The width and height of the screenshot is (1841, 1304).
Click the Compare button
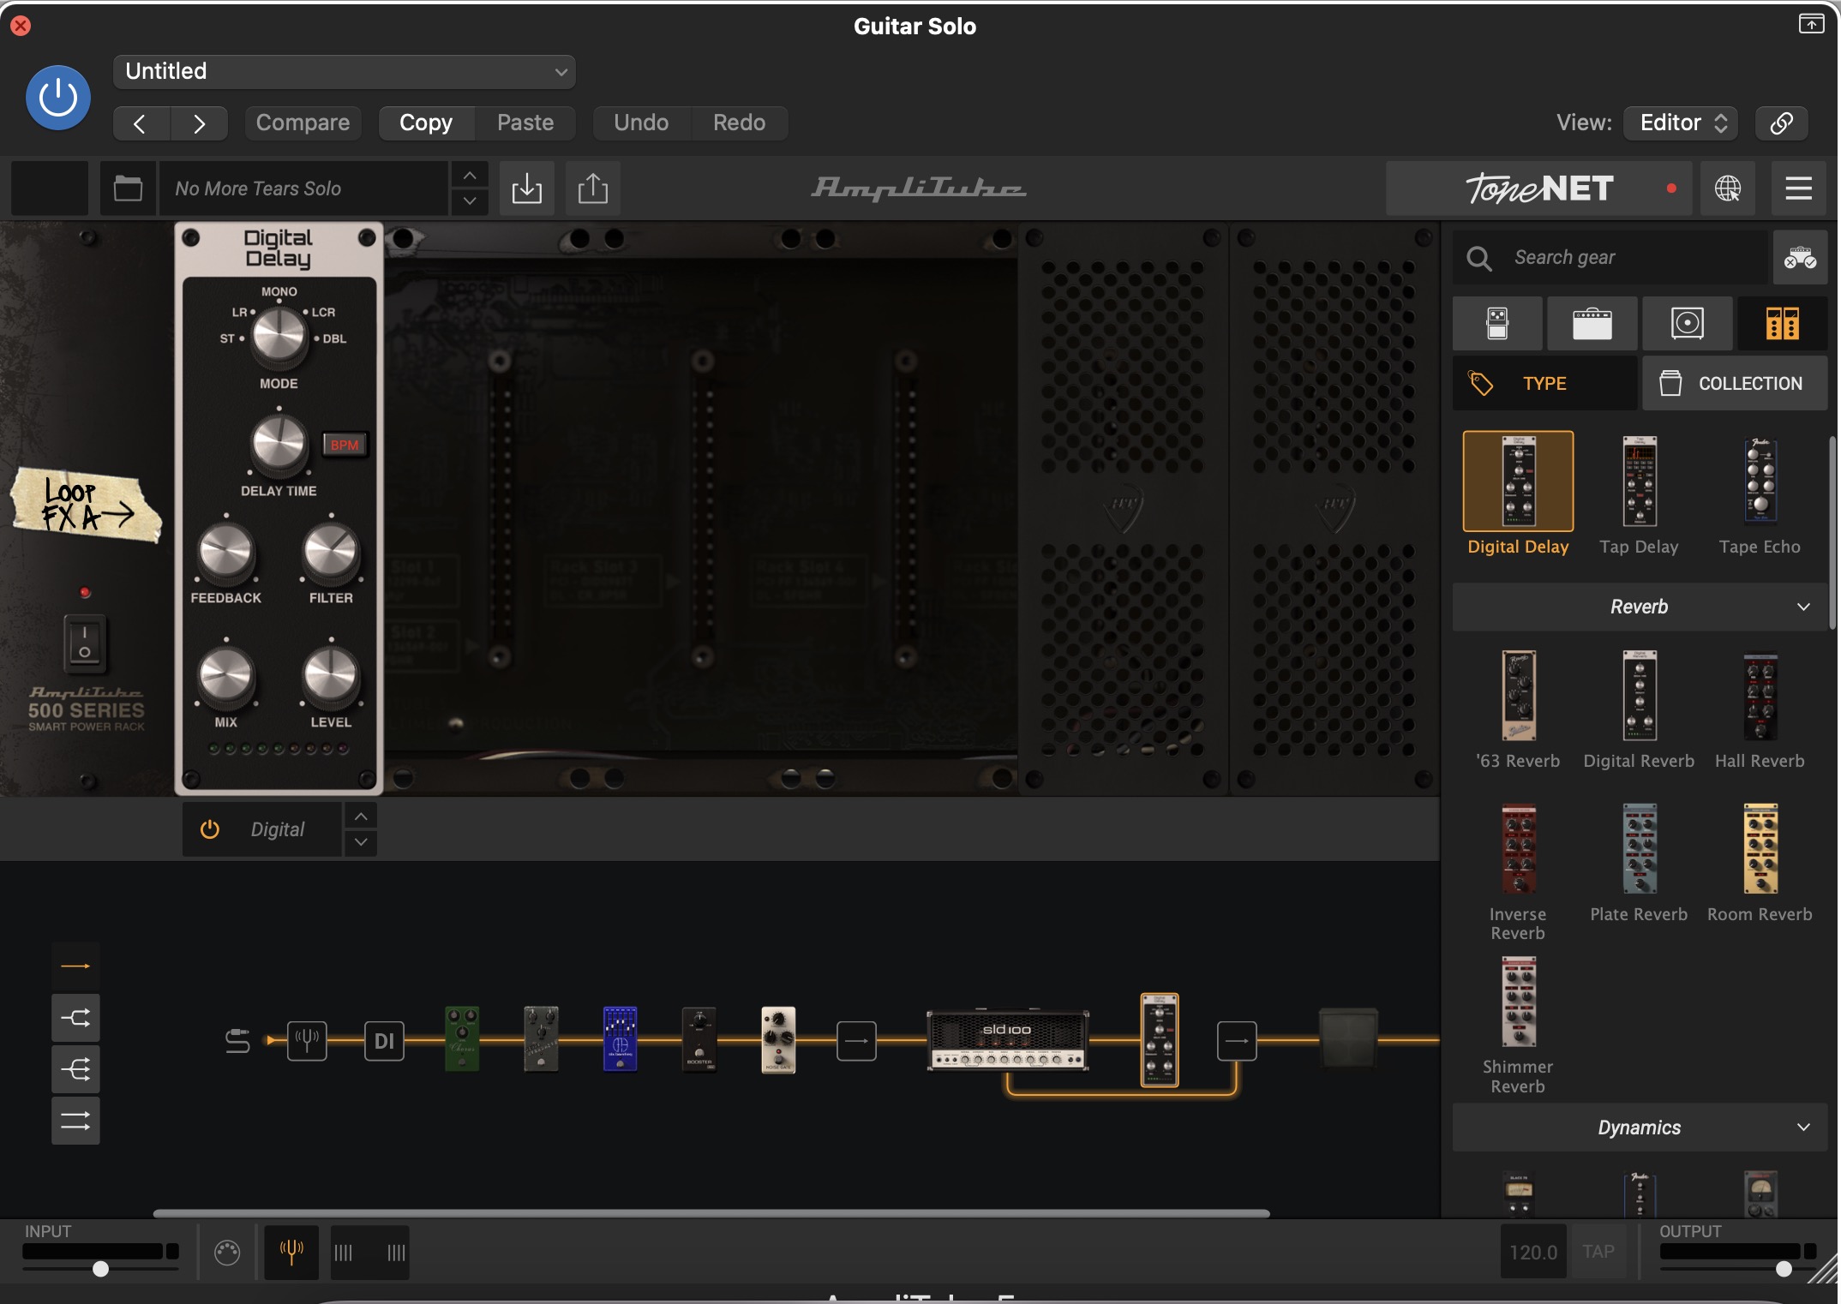tap(303, 123)
